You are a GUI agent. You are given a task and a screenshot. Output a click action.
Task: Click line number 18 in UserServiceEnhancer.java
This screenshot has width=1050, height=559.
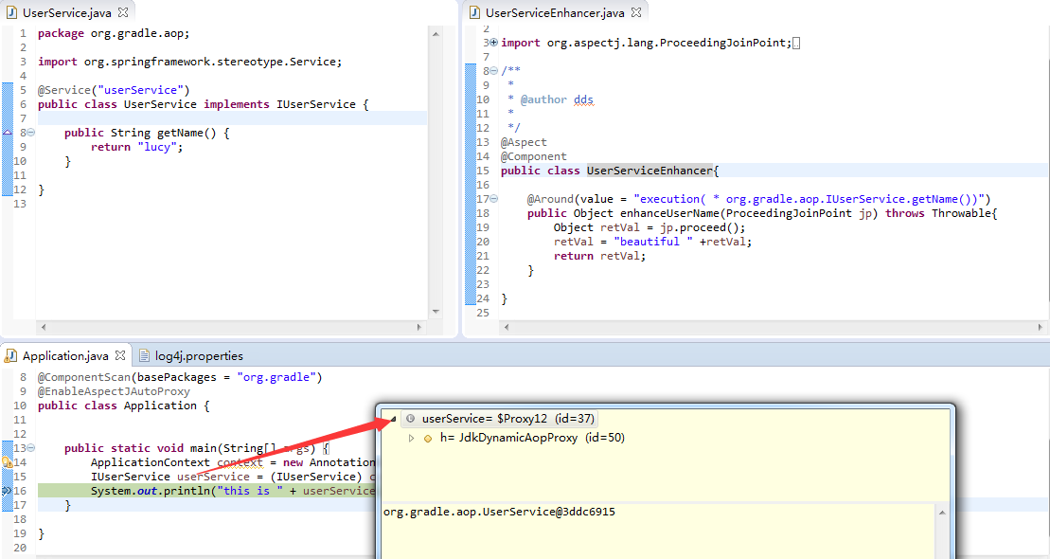coord(483,213)
